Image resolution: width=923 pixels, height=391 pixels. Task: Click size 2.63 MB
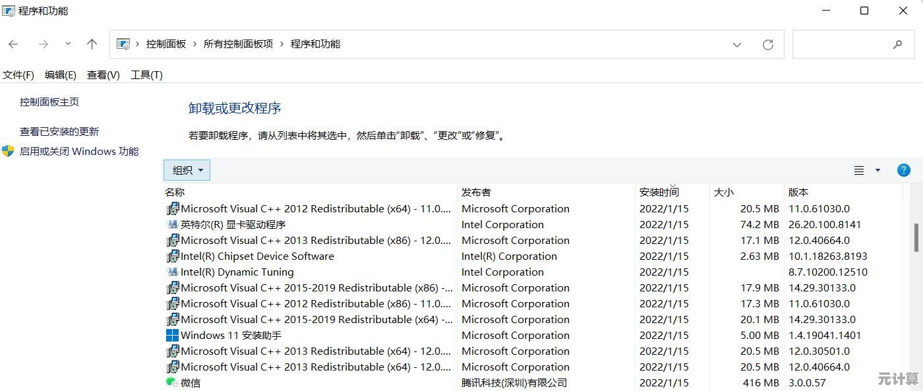pos(759,256)
